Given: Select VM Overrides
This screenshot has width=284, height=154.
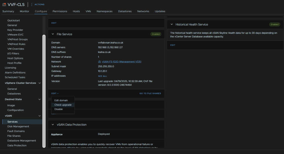Looking at the screenshot, I should coord(16,49).
